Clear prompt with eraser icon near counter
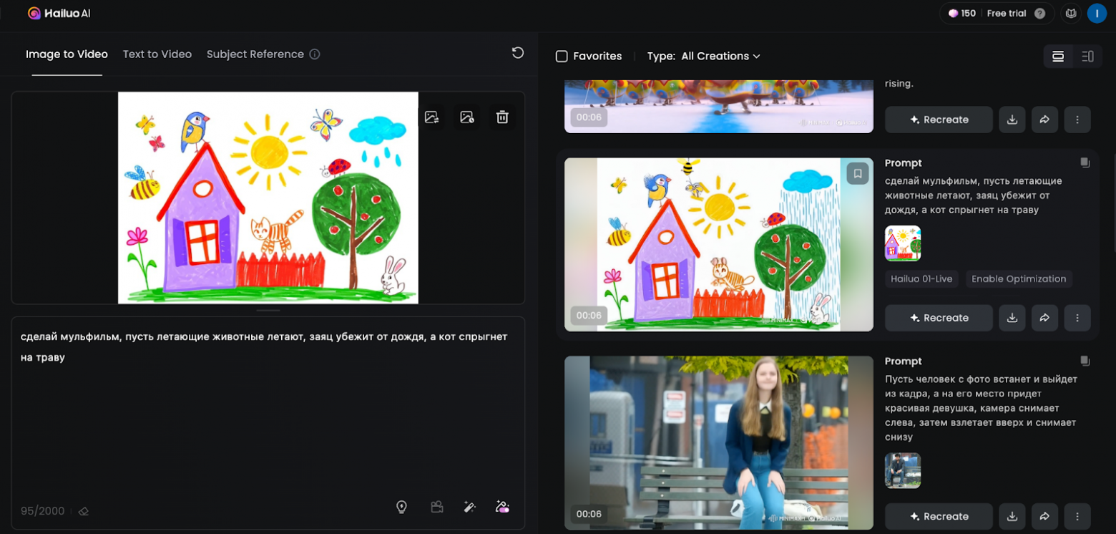 coord(84,511)
